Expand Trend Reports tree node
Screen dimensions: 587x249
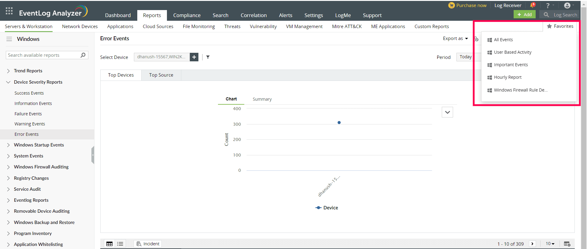(x=8, y=71)
